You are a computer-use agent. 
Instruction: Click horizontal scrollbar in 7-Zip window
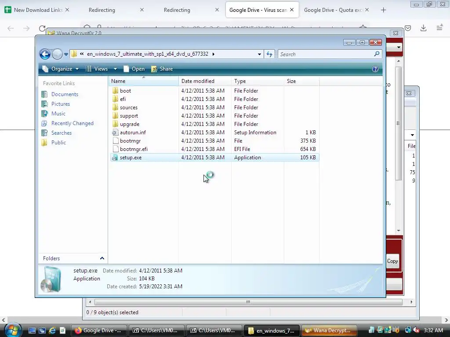248,302
